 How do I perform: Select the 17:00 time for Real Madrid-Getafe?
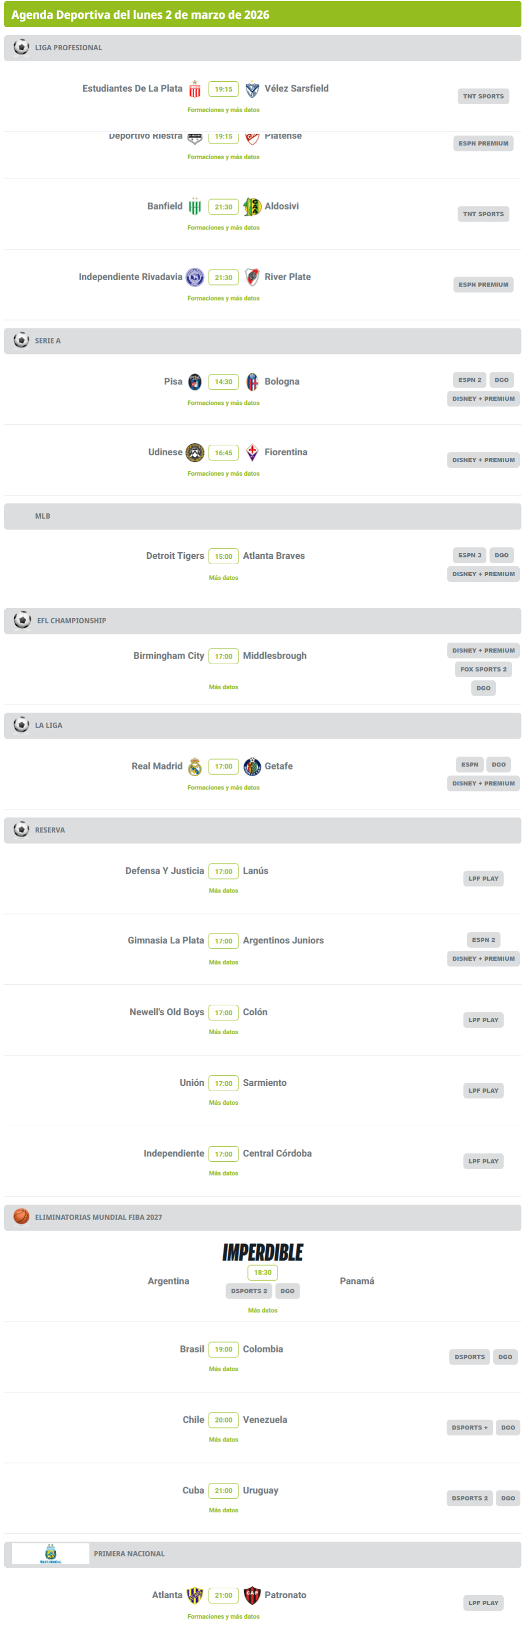[223, 766]
